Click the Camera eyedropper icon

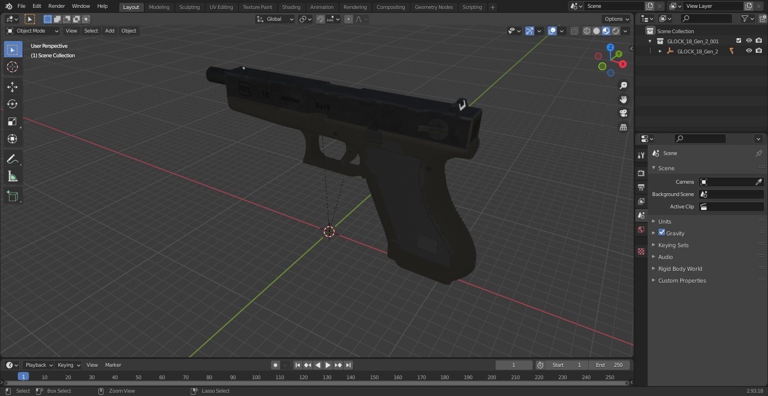(758, 182)
